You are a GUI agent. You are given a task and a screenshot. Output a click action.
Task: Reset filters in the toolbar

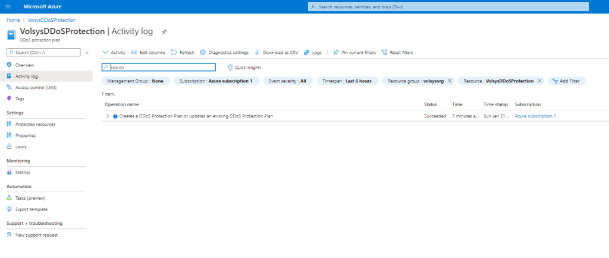click(x=397, y=52)
